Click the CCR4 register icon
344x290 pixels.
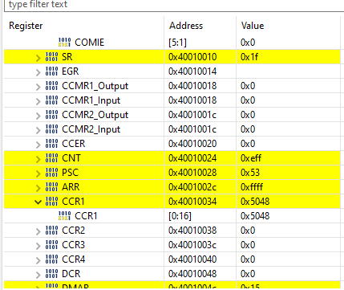pos(51,259)
